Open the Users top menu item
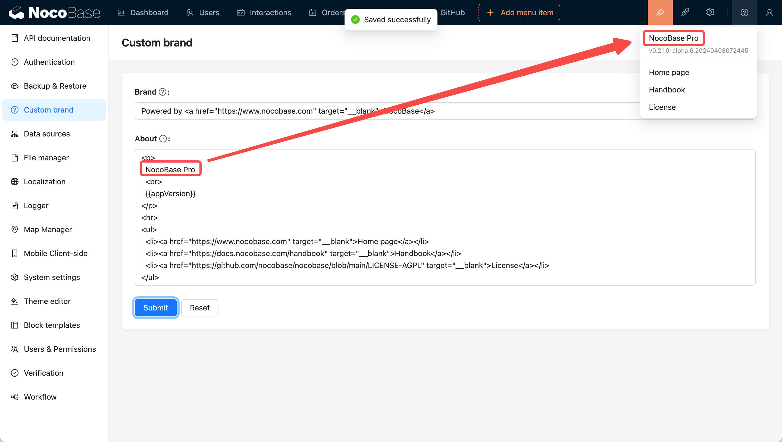The width and height of the screenshot is (782, 442). (x=203, y=13)
